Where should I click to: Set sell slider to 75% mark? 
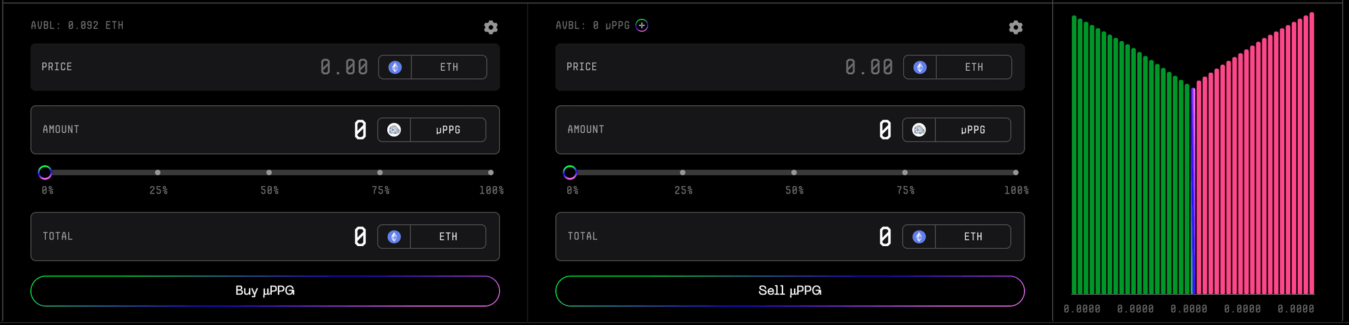[x=905, y=173]
